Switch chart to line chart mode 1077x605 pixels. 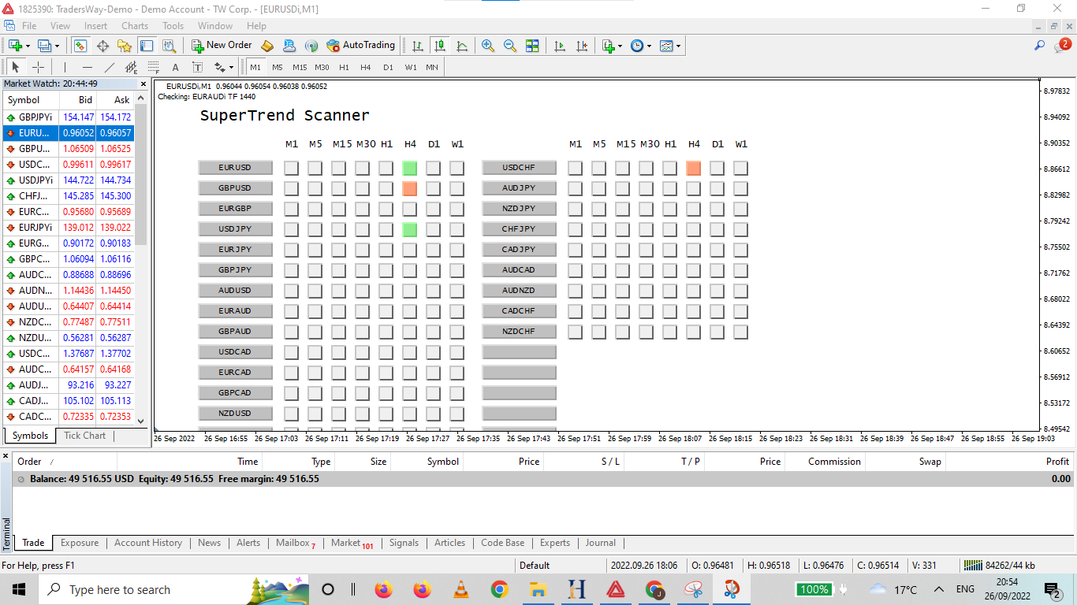pyautogui.click(x=462, y=46)
